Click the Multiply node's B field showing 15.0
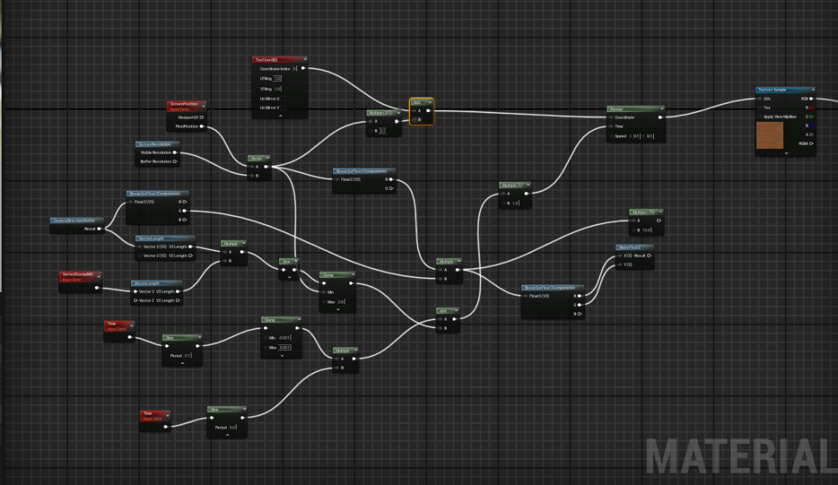838x485 pixels. point(647,230)
